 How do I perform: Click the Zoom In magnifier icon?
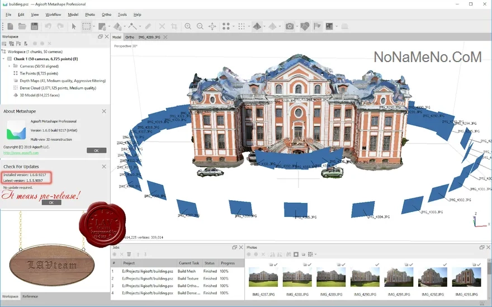(188, 26)
